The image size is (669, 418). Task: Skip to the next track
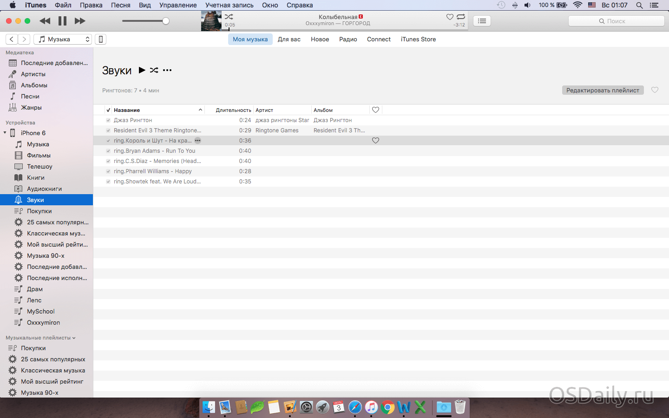tap(80, 21)
